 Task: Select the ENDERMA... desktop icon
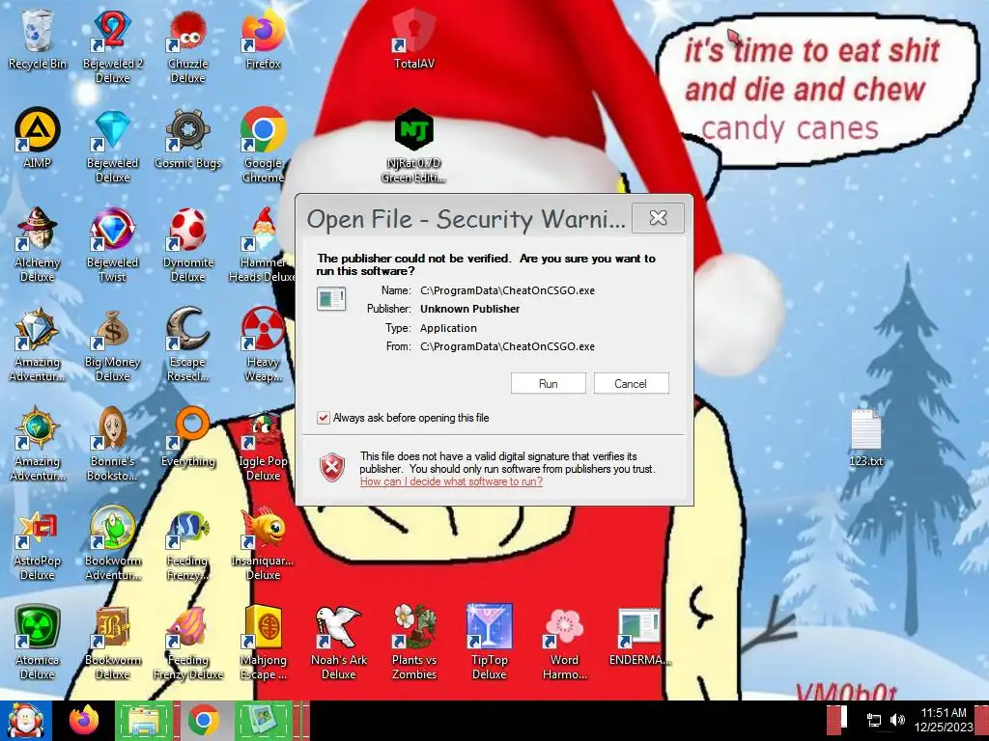click(639, 637)
